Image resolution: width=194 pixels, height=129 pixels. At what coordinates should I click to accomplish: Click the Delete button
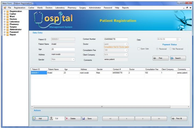[x=73, y=119]
